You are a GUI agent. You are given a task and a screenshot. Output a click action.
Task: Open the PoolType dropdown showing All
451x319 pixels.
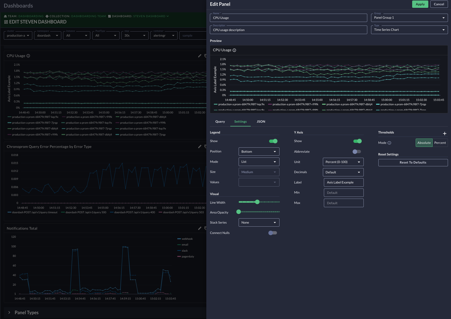pyautogui.click(x=106, y=36)
